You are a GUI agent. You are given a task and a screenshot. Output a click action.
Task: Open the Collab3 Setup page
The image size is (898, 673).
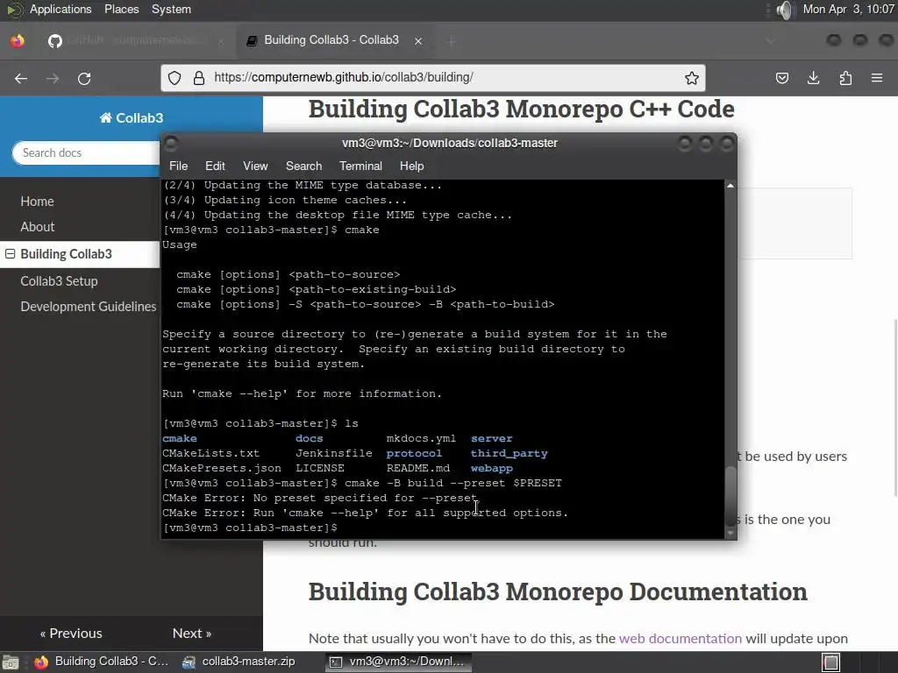(x=59, y=281)
